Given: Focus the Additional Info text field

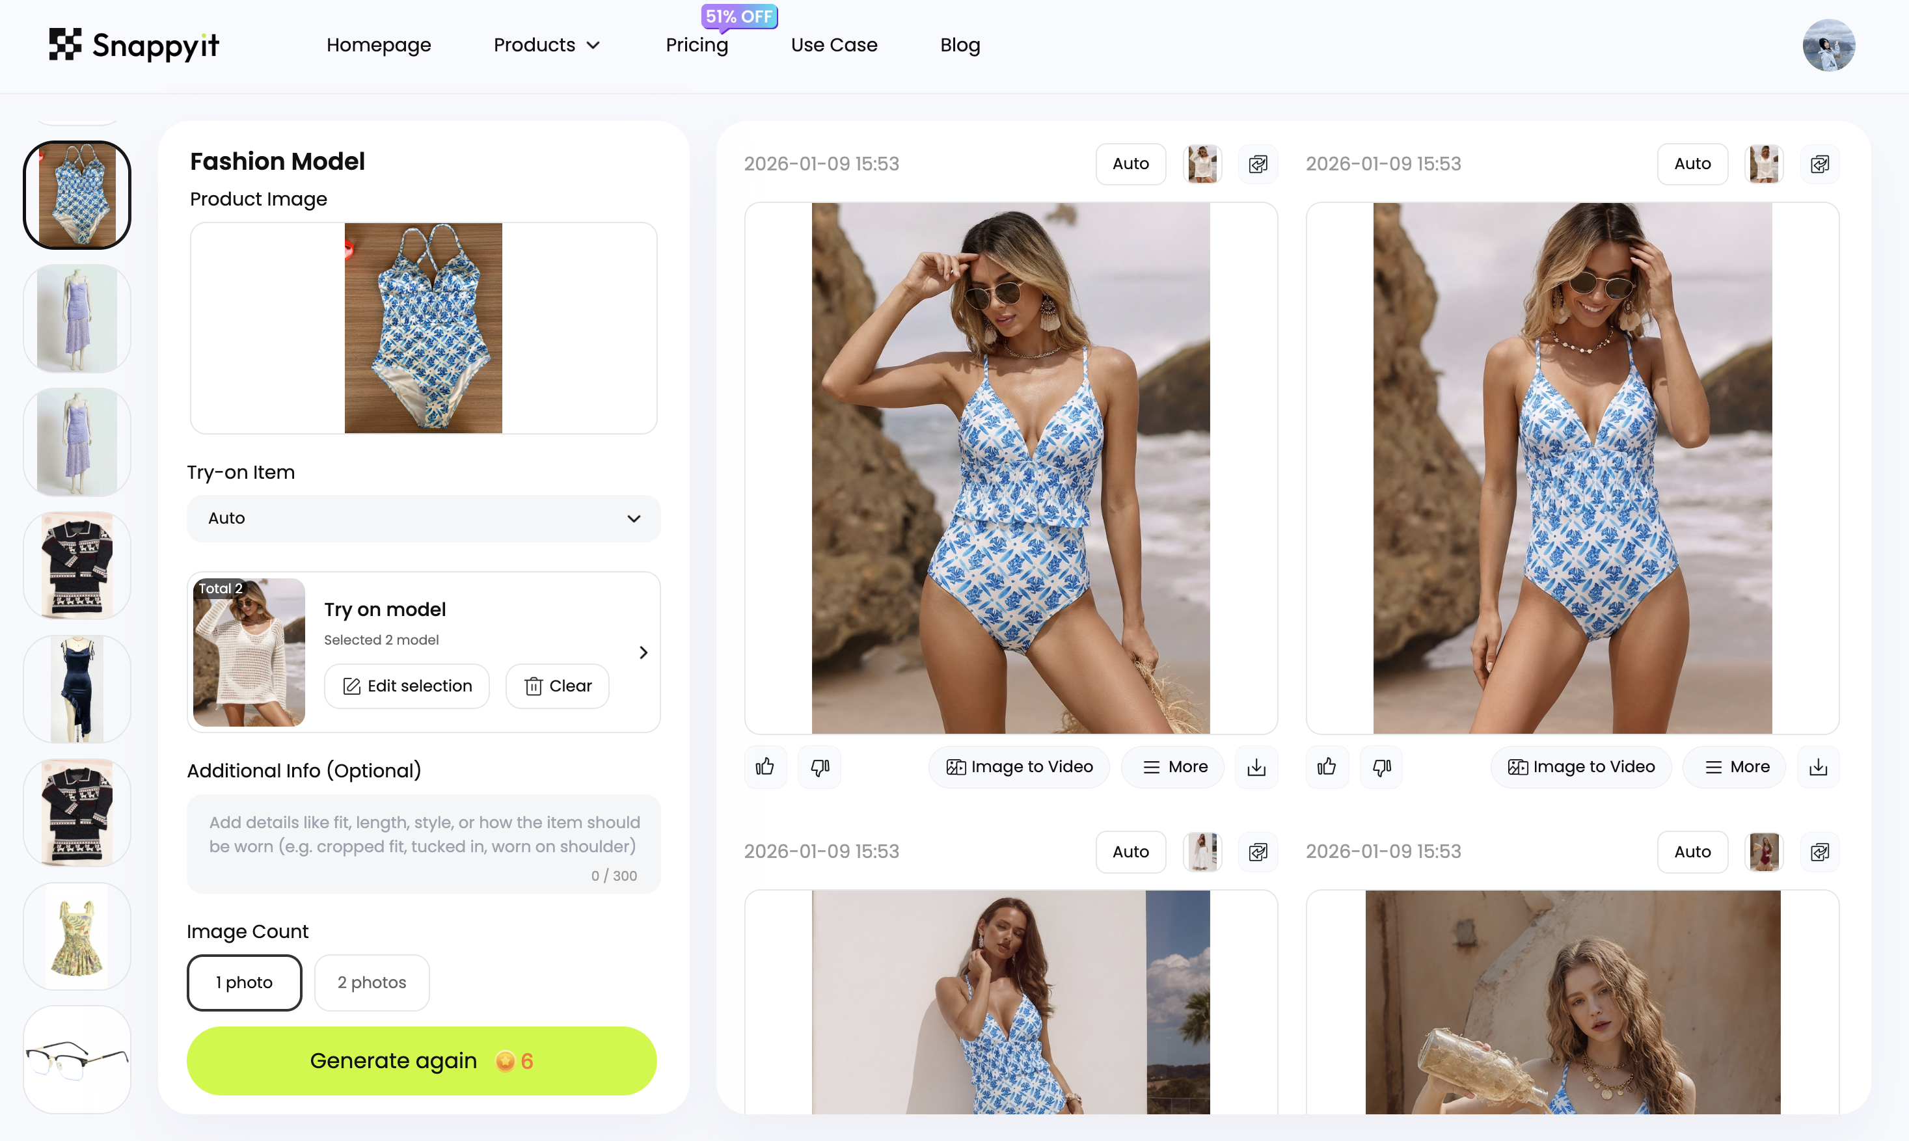Looking at the screenshot, I should pyautogui.click(x=424, y=844).
